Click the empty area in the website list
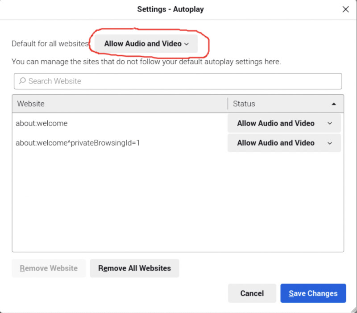This screenshot has width=357, height=313. [178, 201]
